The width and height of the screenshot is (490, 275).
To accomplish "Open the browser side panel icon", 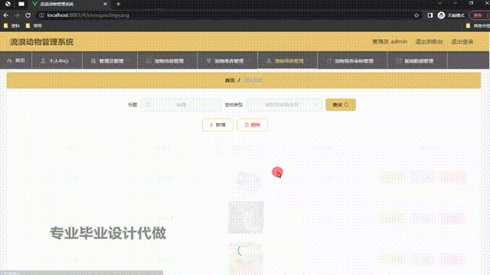I will click(430, 15).
